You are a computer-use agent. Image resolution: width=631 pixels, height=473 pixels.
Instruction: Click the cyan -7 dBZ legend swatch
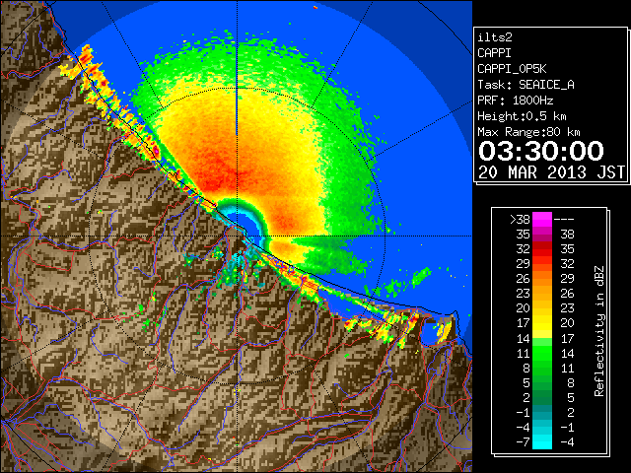(542, 441)
